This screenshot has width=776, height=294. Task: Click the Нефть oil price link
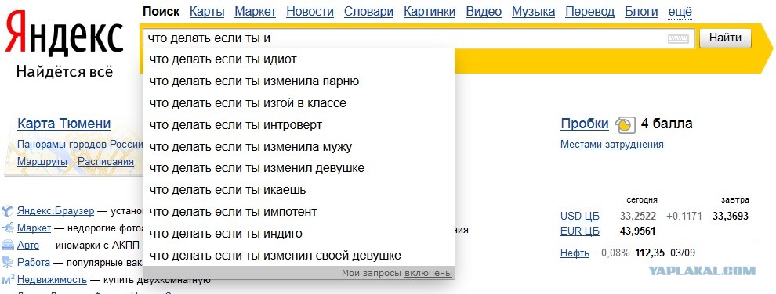(x=575, y=253)
